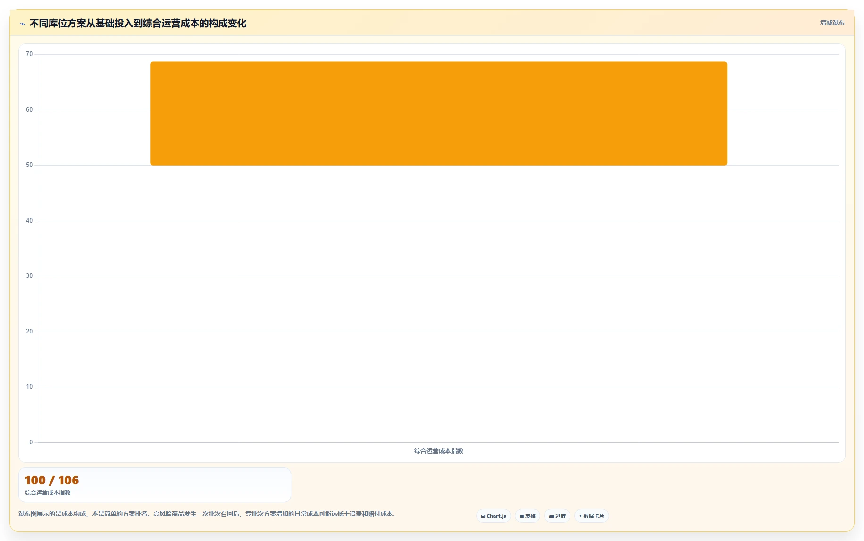864x541 pixels.
Task: Click the 数据卡片 tag pill
Action: [x=591, y=516]
